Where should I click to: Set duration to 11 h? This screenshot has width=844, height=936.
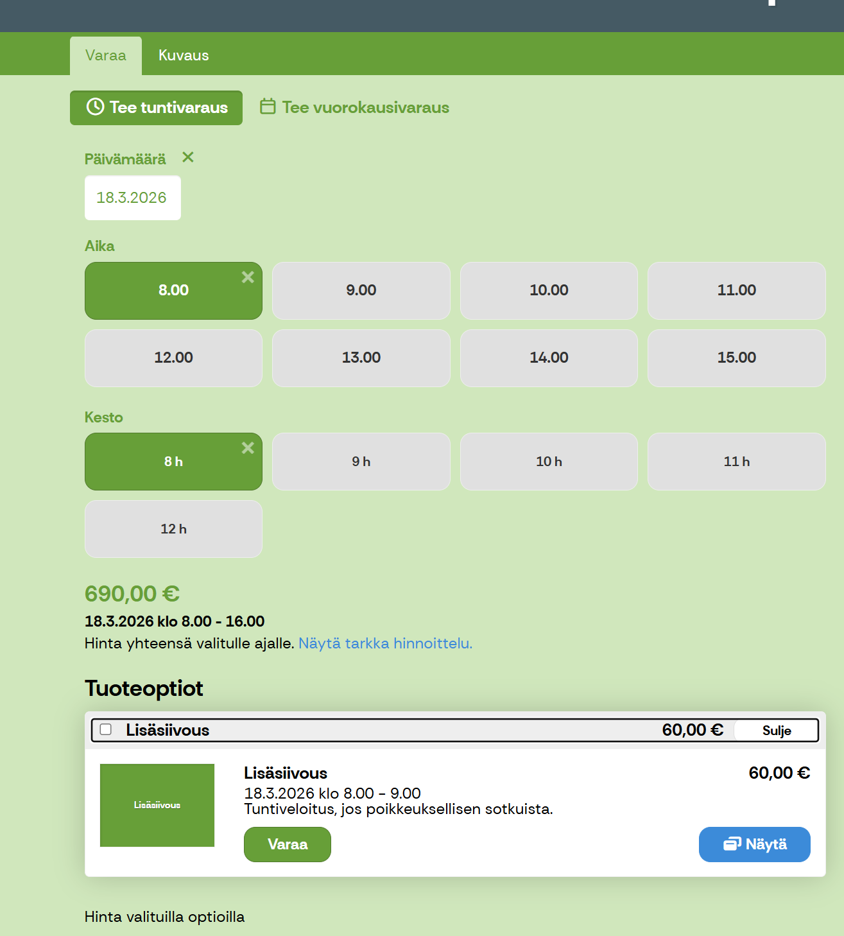pyautogui.click(x=737, y=462)
